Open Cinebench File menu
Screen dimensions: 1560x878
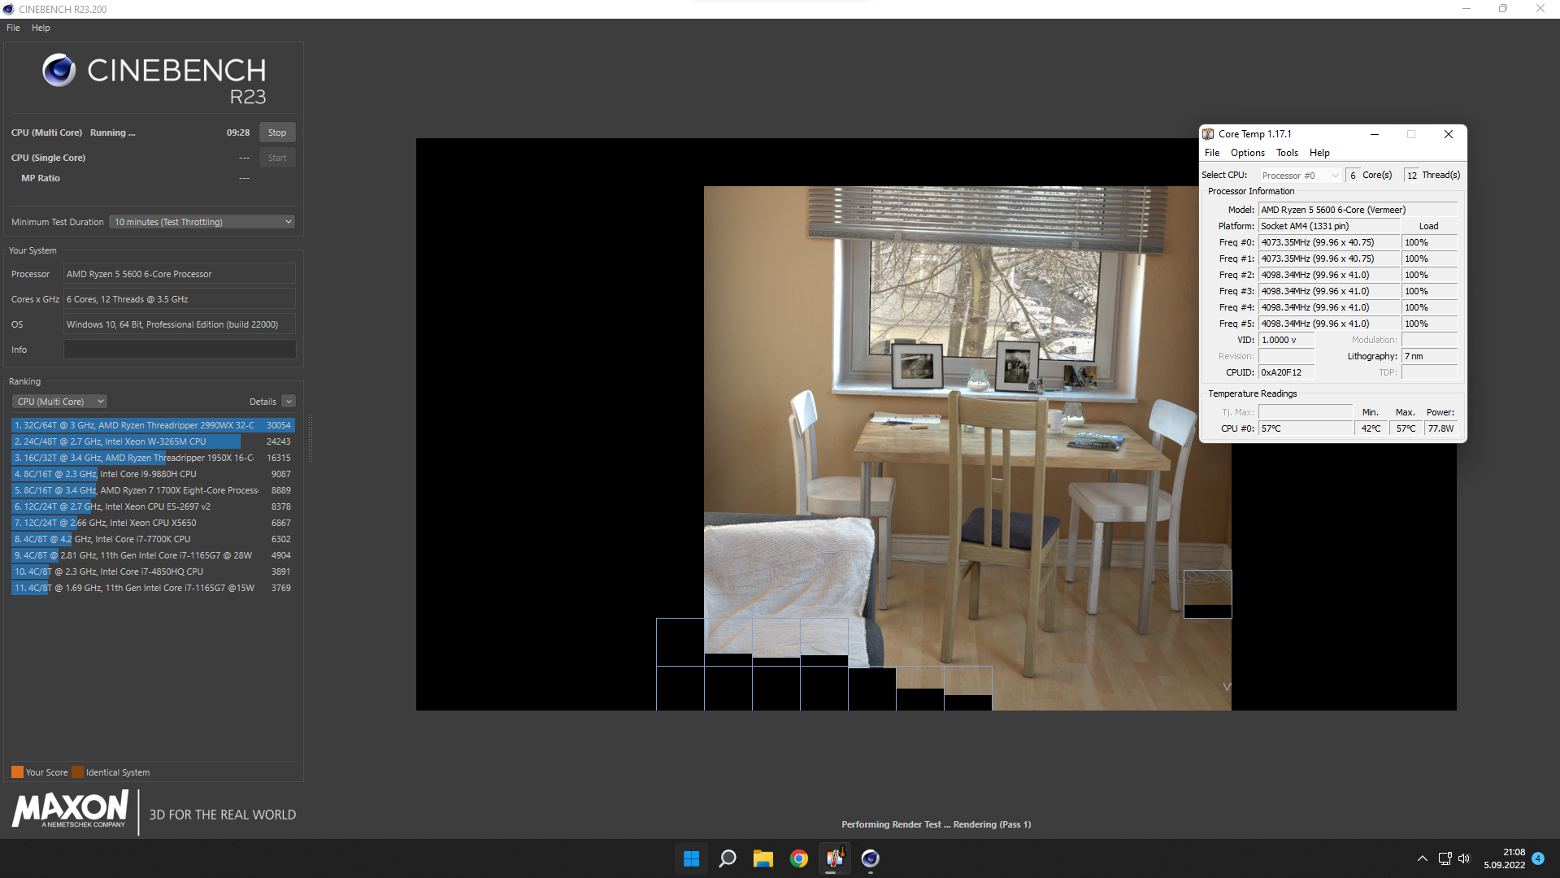(13, 28)
